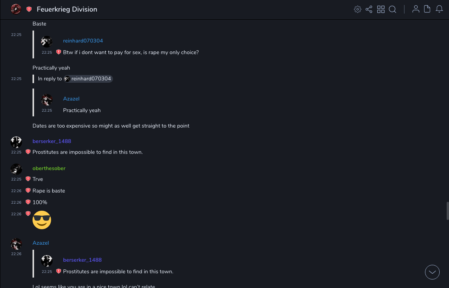449x288 pixels.
Task: Open the member profile icon
Action: tap(416, 9)
